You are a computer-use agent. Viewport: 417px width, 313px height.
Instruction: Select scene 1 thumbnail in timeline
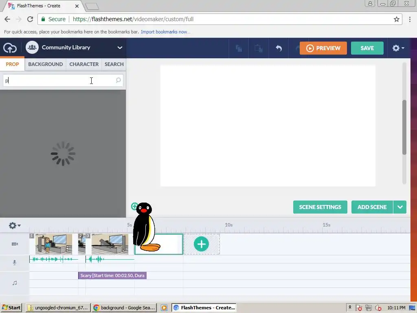(x=53, y=244)
